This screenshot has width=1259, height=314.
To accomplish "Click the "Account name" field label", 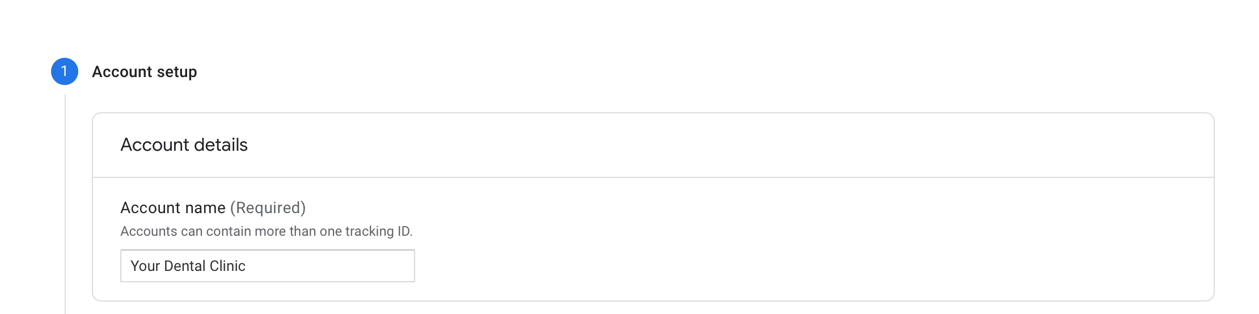I will [172, 208].
